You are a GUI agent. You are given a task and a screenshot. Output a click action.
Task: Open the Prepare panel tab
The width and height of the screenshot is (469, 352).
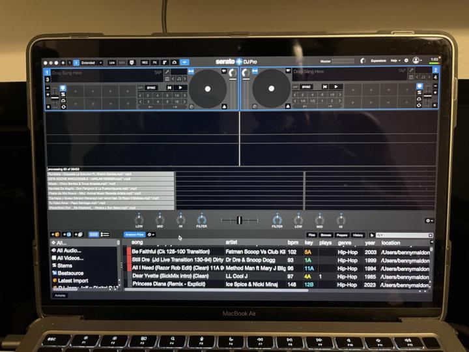tap(342, 235)
